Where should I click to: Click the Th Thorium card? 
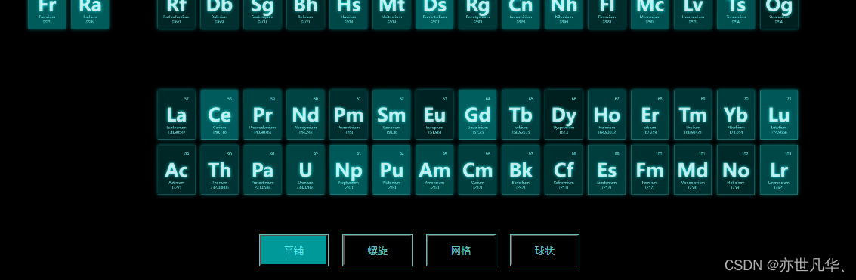pos(219,170)
